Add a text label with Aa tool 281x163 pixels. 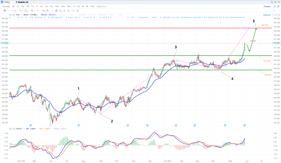pos(43,11)
